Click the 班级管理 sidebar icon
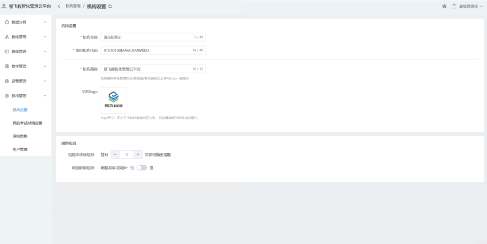 tap(7, 51)
